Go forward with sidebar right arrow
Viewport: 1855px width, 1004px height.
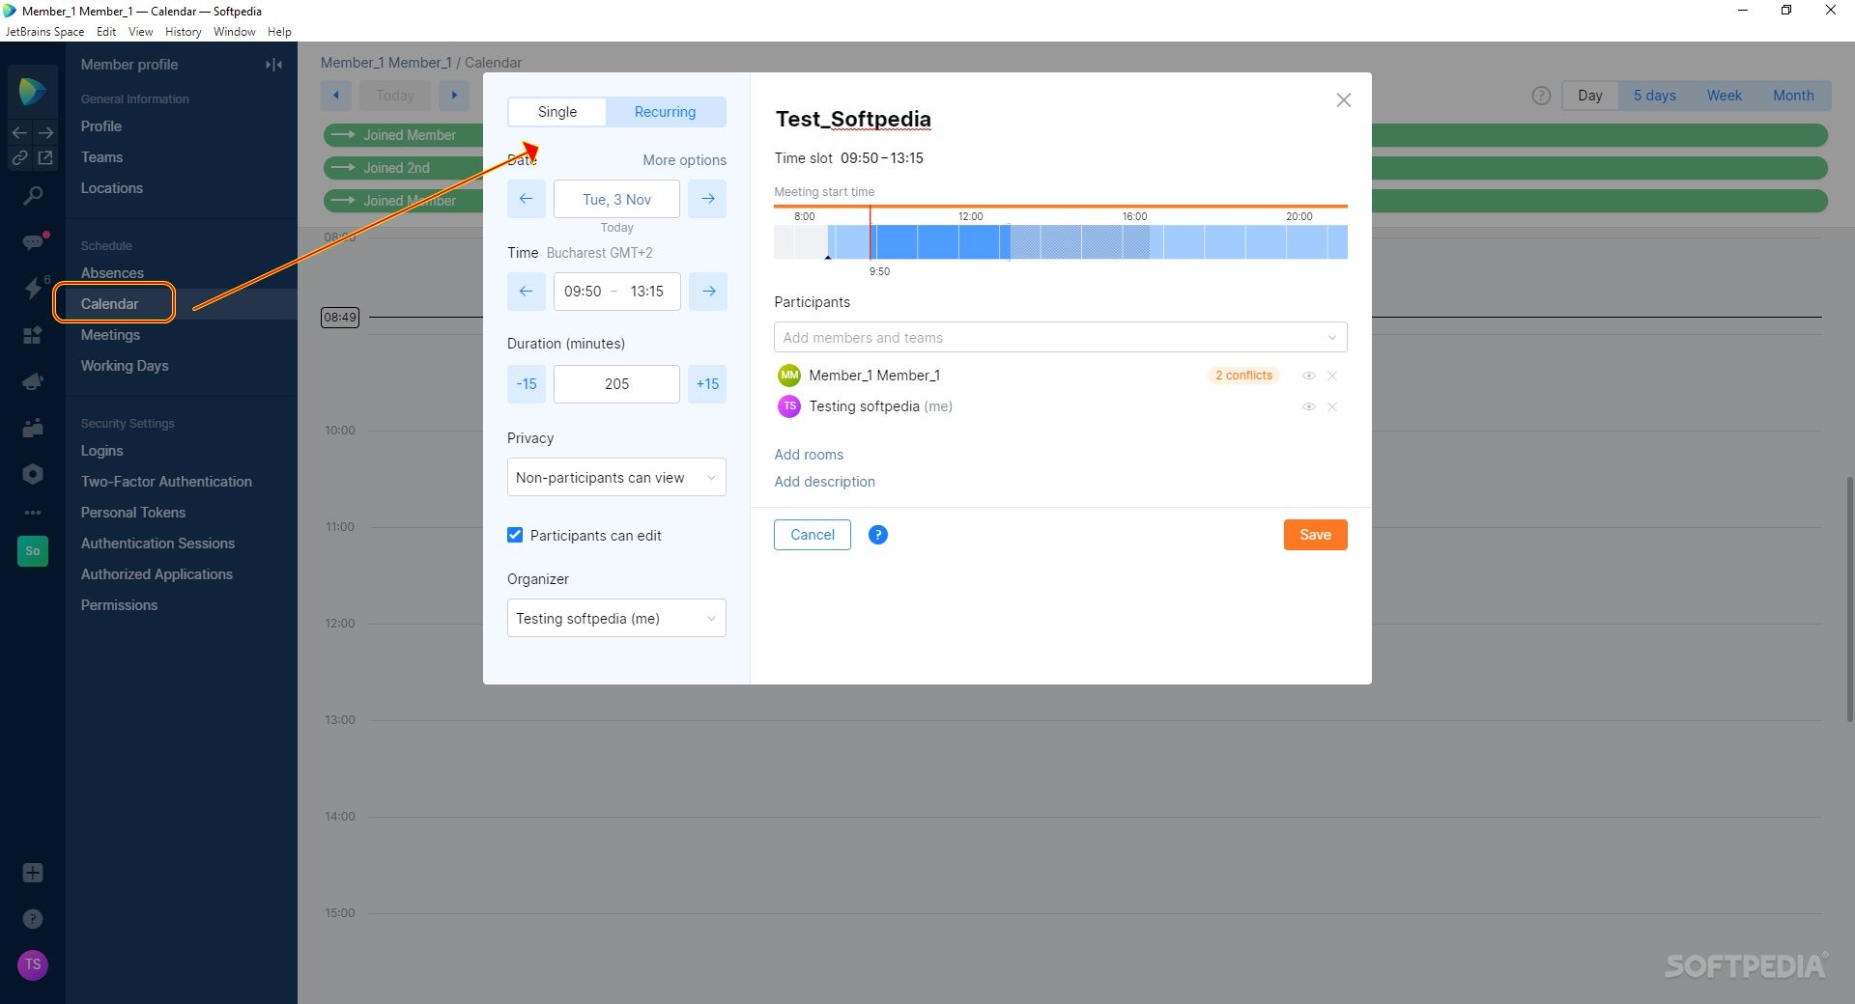[45, 132]
